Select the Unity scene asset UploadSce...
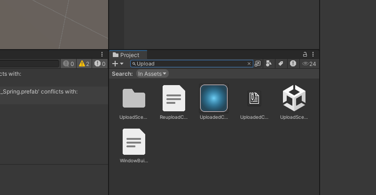Viewport: 376px width, 195px height. (294, 98)
